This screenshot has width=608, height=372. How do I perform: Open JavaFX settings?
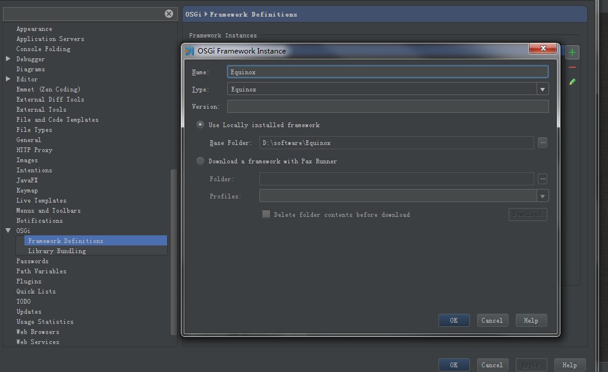pyautogui.click(x=27, y=180)
